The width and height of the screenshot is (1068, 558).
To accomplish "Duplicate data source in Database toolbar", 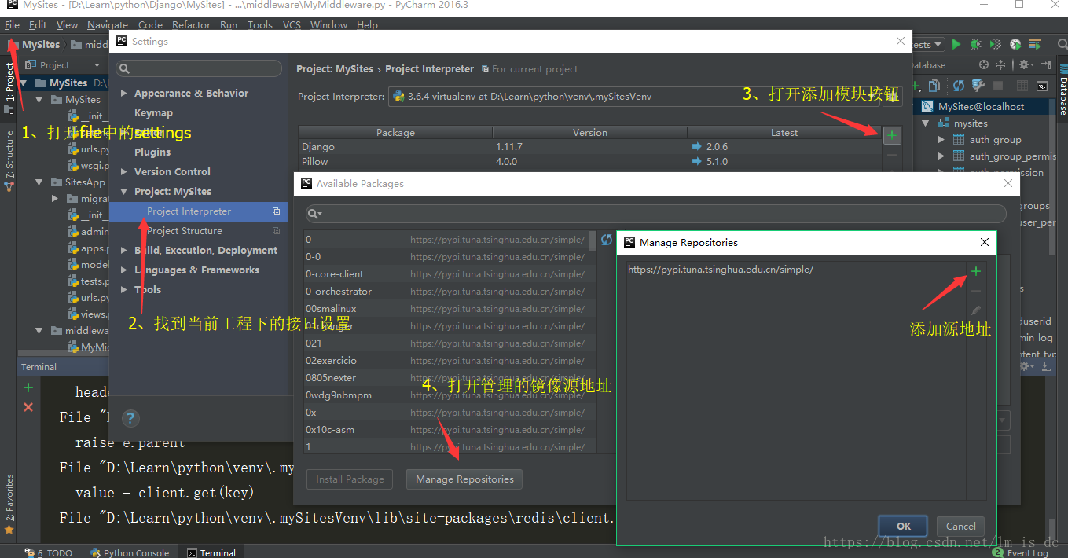I will click(x=934, y=86).
